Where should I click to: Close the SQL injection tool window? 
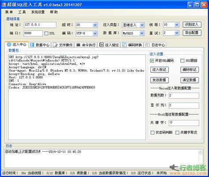coord(204,5)
